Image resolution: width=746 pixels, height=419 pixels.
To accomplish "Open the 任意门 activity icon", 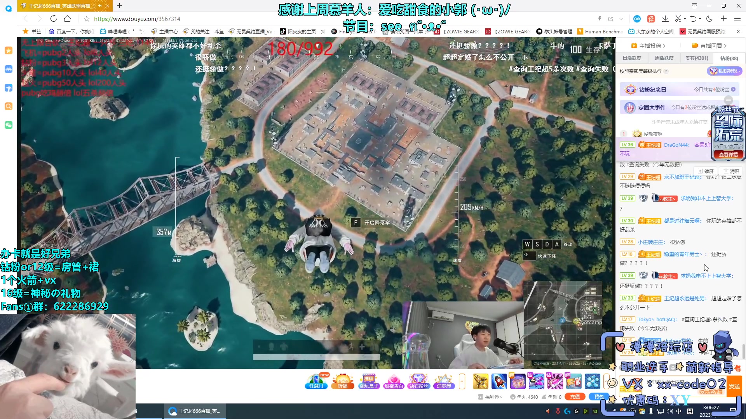I will [317, 381].
